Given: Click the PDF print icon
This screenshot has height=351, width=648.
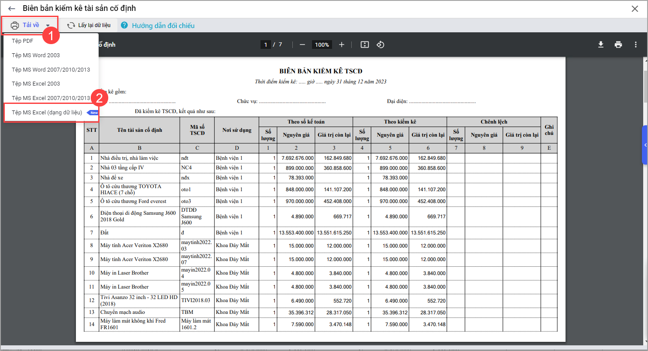Looking at the screenshot, I should pyautogui.click(x=618, y=45).
